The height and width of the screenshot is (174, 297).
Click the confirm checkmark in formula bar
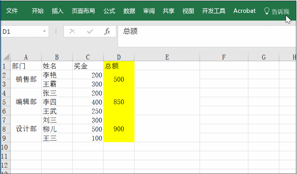pyautogui.click(x=90, y=31)
